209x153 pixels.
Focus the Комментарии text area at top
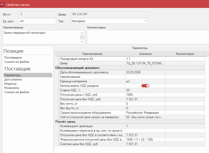[x=148, y=37]
